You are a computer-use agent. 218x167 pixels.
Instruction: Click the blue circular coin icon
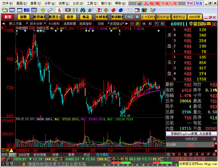(121, 10)
